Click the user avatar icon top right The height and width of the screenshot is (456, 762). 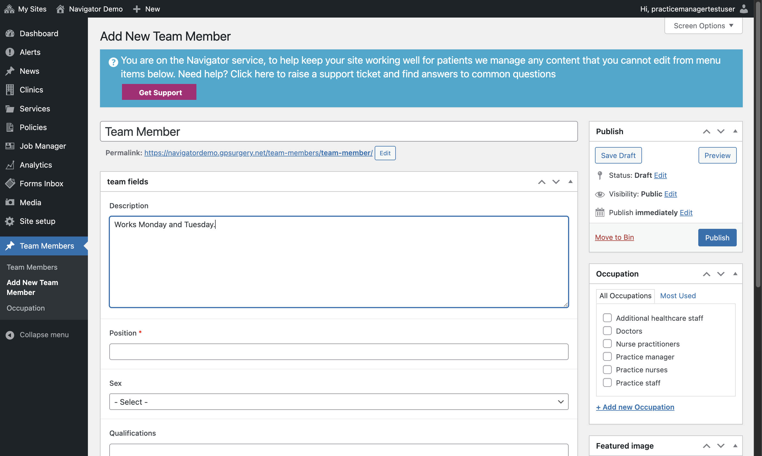point(744,9)
